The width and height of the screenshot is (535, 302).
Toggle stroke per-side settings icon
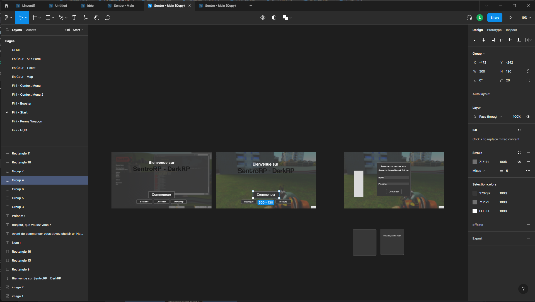coord(519,171)
